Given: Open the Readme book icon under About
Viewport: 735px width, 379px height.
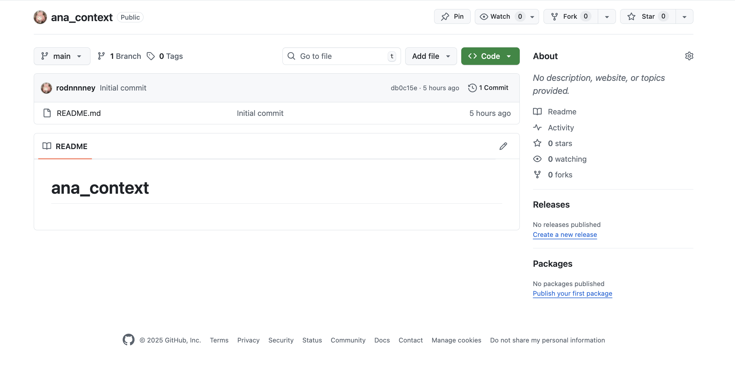Looking at the screenshot, I should [538, 112].
